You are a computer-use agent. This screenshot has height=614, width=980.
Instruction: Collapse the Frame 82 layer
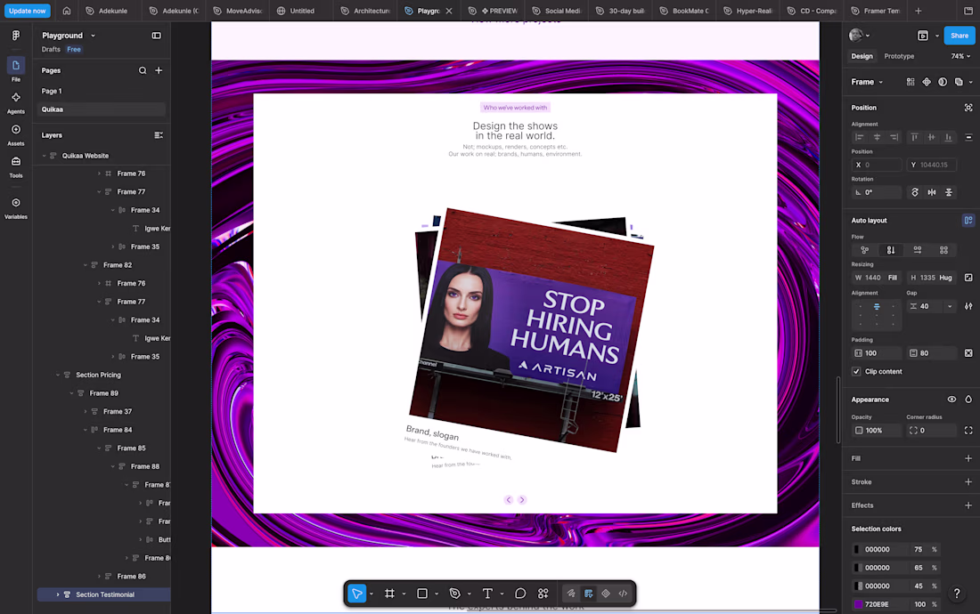(86, 265)
